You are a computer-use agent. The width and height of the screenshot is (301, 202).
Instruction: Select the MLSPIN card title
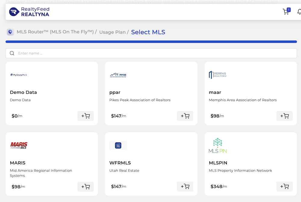coord(218,163)
